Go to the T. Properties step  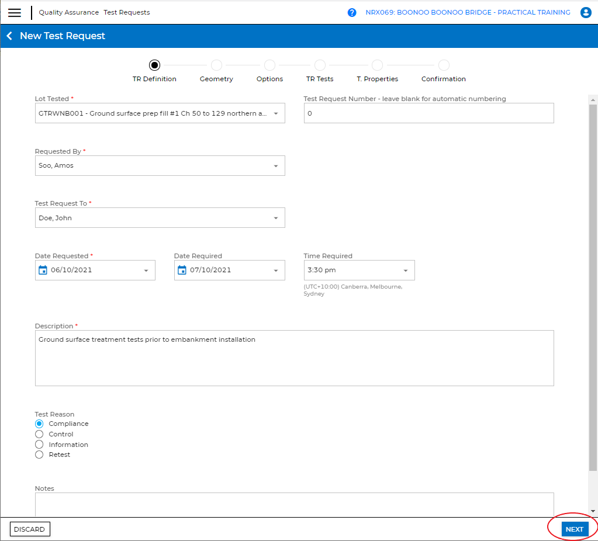[x=377, y=65]
